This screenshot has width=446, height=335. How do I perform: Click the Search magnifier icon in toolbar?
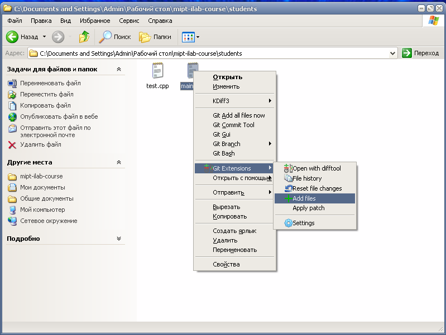pyautogui.click(x=105, y=37)
